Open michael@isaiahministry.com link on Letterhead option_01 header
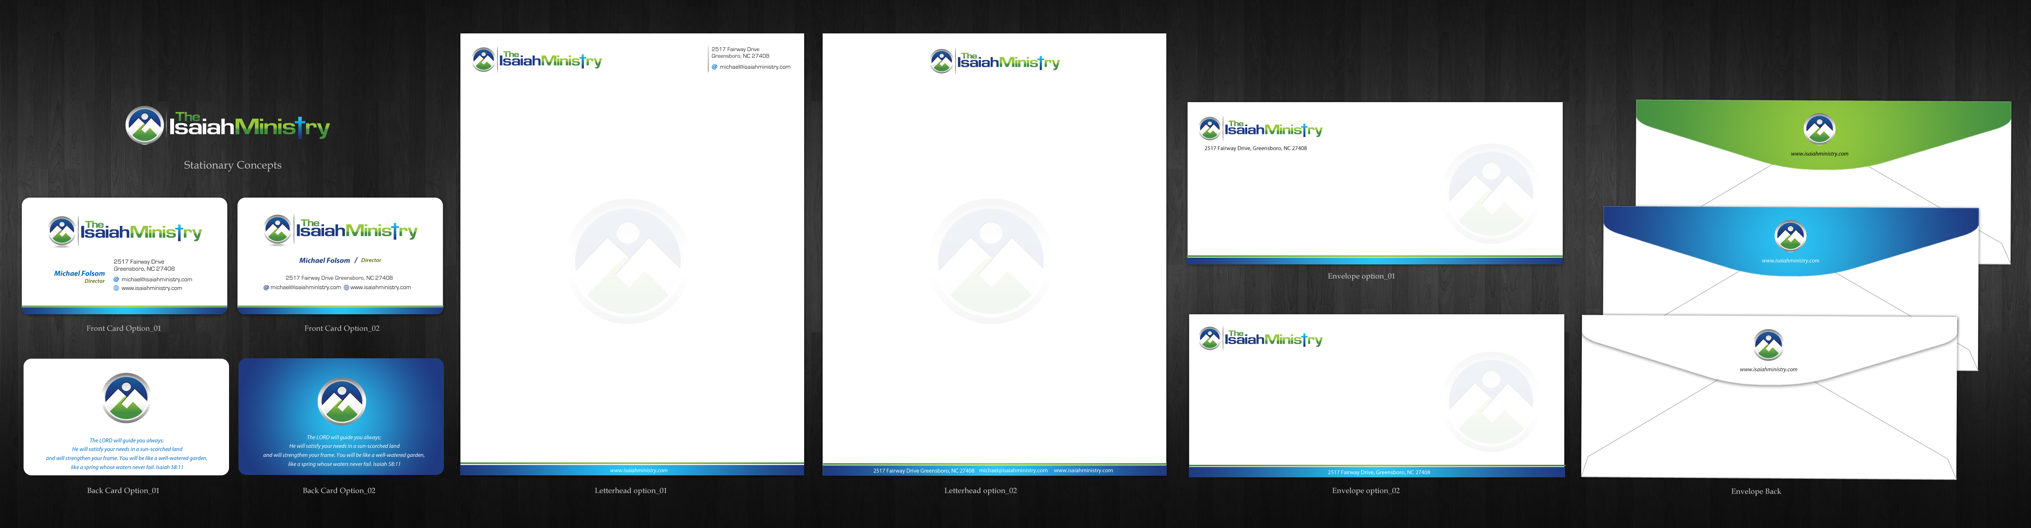 tap(755, 67)
